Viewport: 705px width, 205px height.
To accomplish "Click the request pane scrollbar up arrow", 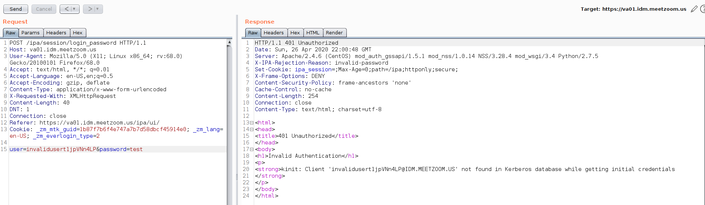I will (229, 42).
